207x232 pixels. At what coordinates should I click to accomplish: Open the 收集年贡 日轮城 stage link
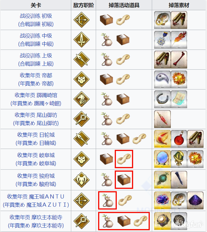36,139
